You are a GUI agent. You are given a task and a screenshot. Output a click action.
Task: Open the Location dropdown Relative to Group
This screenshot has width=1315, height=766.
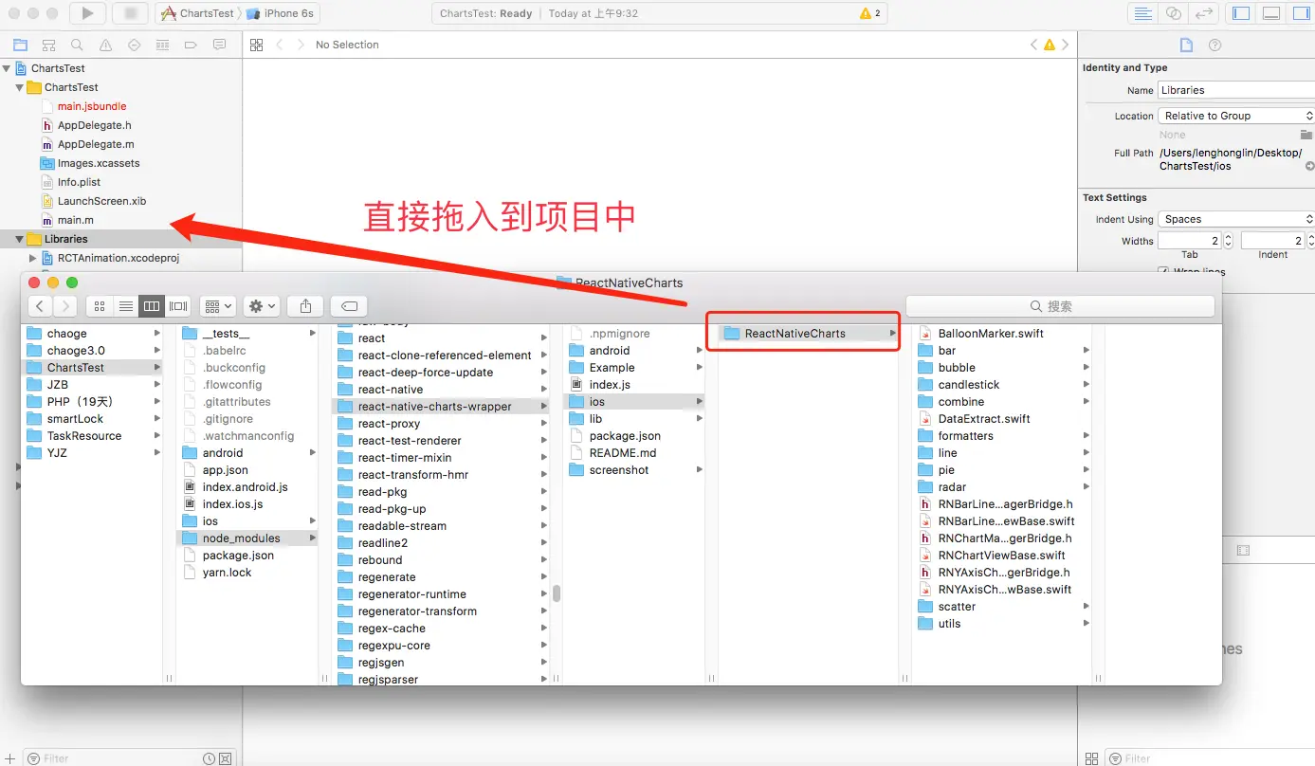point(1236,116)
